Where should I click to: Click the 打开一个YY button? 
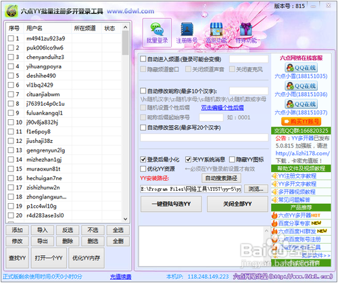click(x=49, y=258)
